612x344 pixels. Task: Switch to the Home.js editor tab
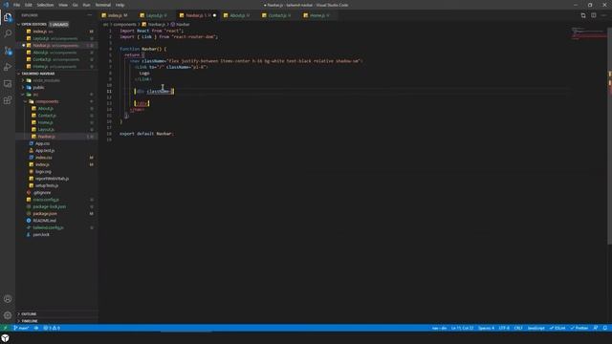tap(318, 15)
